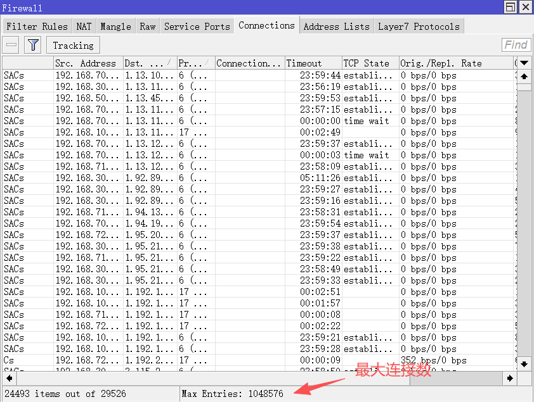Select the Address Lists tab
Image resolution: width=534 pixels, height=402 pixels.
point(336,27)
